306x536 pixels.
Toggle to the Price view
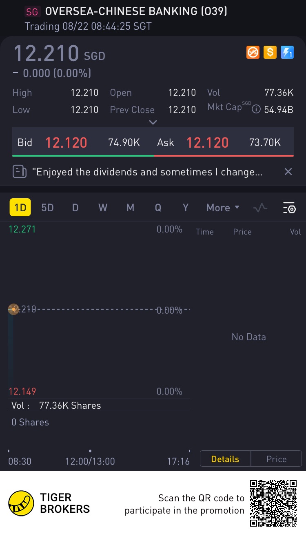[276, 459]
